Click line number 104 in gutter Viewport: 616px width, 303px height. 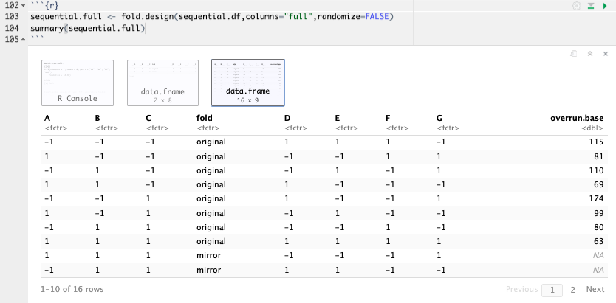pyautogui.click(x=11, y=28)
